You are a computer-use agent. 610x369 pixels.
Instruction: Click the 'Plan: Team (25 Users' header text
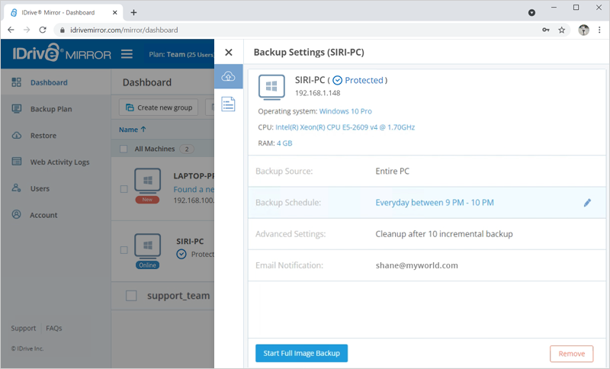pyautogui.click(x=181, y=54)
